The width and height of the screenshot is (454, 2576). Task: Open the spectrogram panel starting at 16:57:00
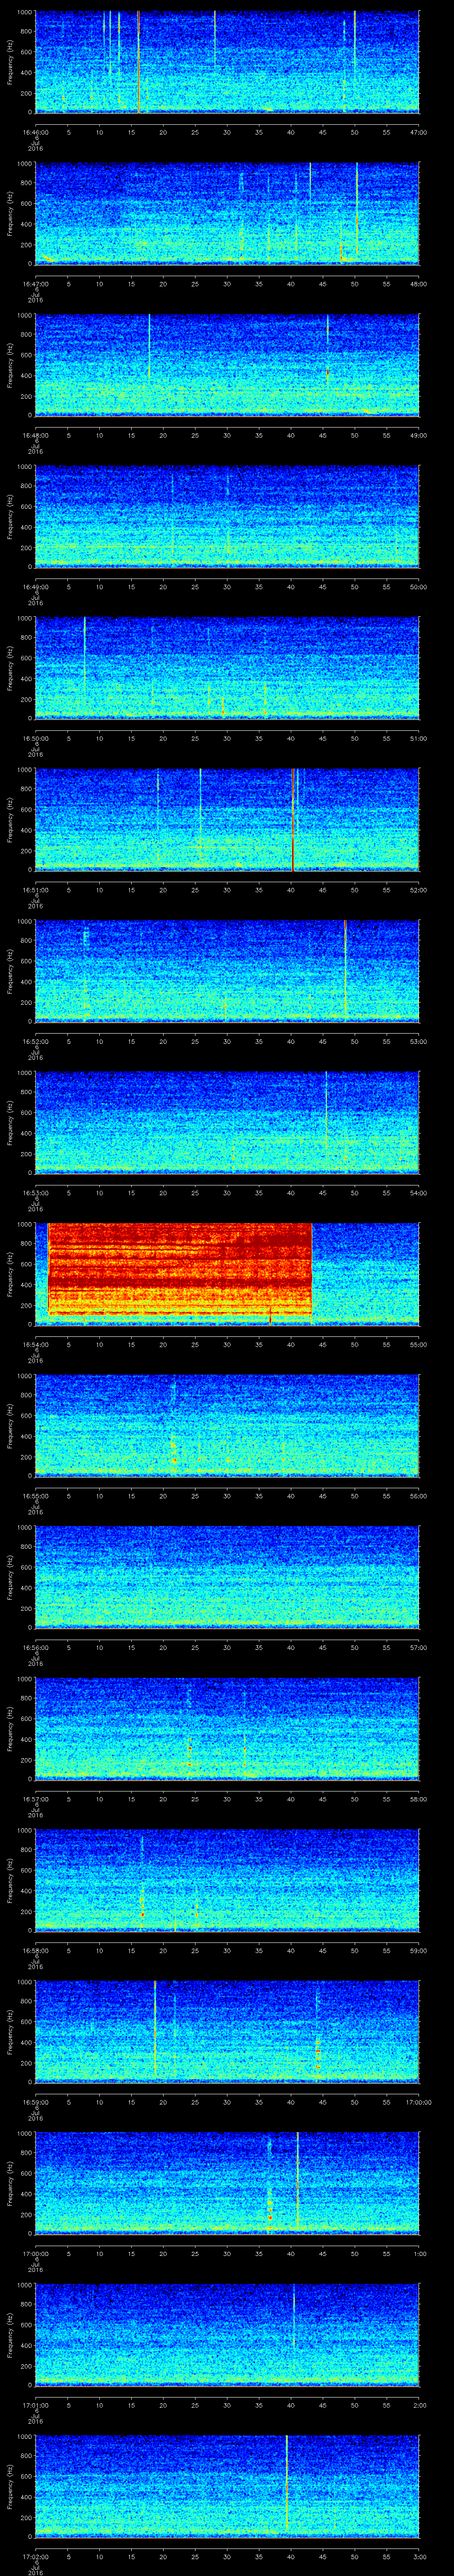tap(227, 1729)
